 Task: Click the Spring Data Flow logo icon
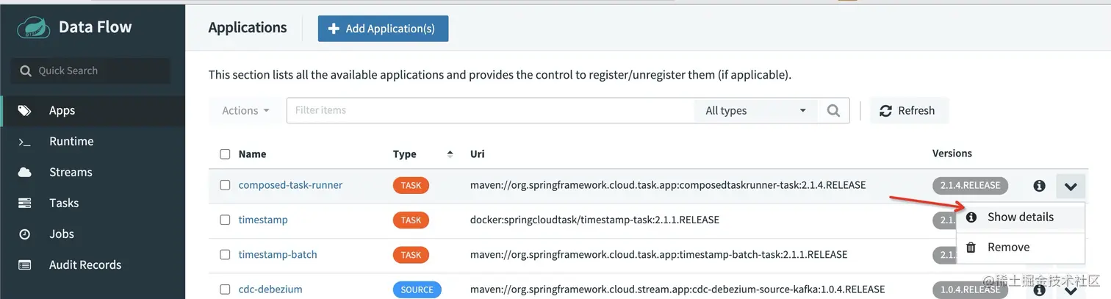click(33, 28)
